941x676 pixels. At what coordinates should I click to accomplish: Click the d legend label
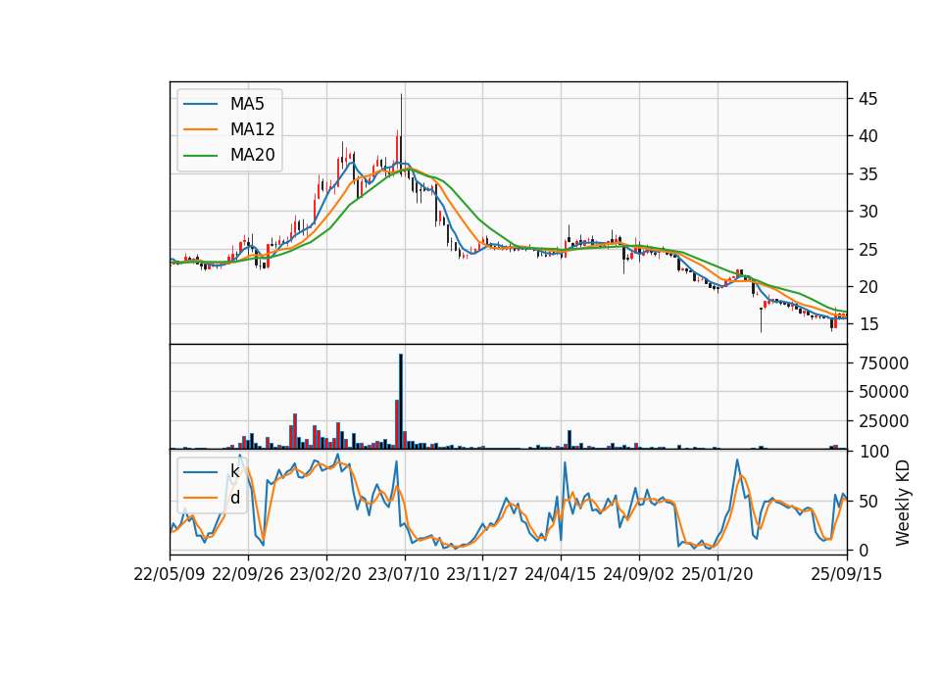click(x=235, y=498)
